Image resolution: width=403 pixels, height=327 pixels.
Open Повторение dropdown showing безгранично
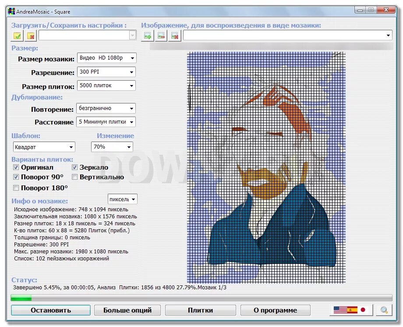106,108
